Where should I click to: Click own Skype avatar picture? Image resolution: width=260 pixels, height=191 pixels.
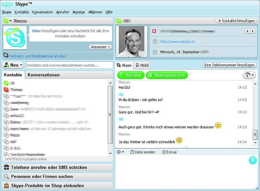point(15,38)
